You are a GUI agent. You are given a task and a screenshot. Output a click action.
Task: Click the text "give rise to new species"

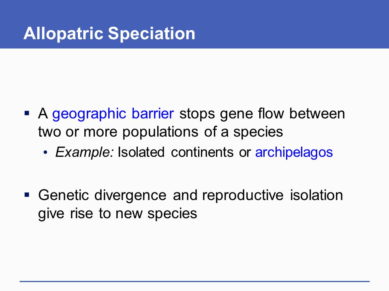point(118,213)
